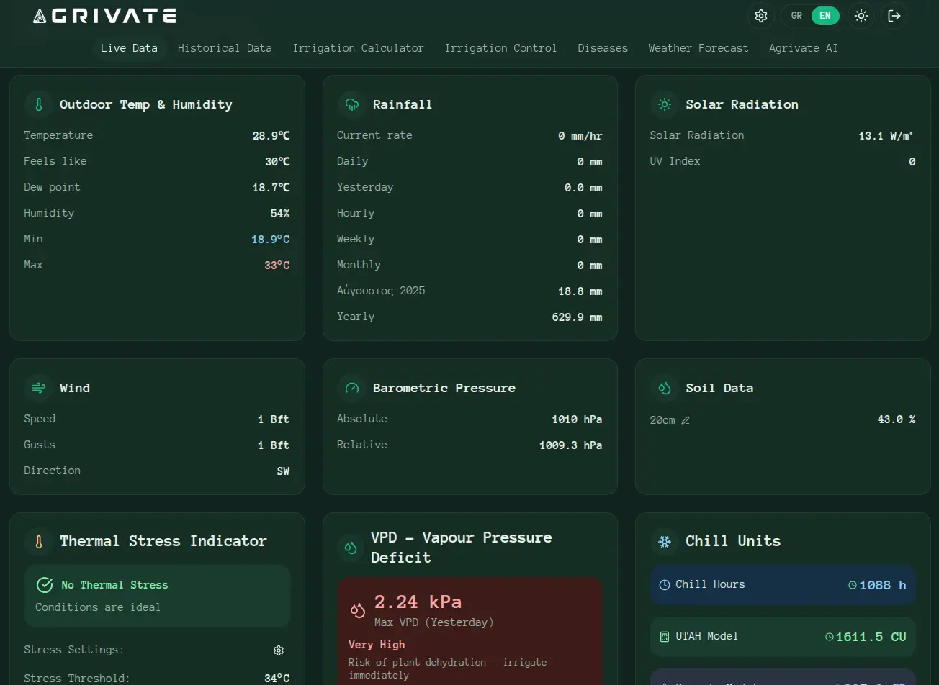
Task: Click the Relative pressure 1009.3 hPa
Action: pyautogui.click(x=571, y=445)
